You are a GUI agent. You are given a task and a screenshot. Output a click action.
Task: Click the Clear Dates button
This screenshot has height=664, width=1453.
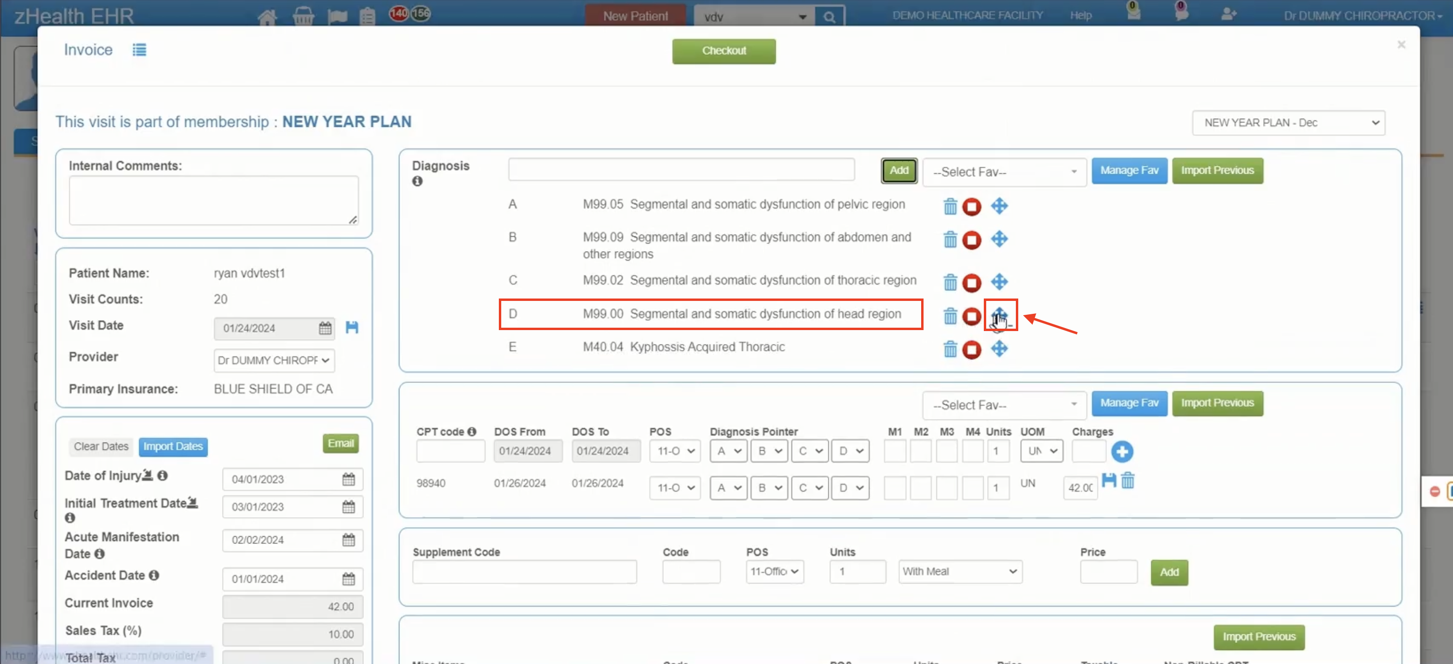tap(101, 446)
